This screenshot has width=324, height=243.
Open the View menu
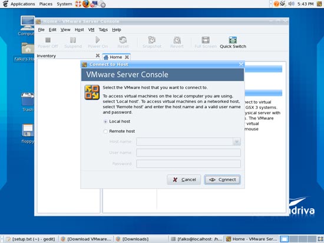(65, 30)
